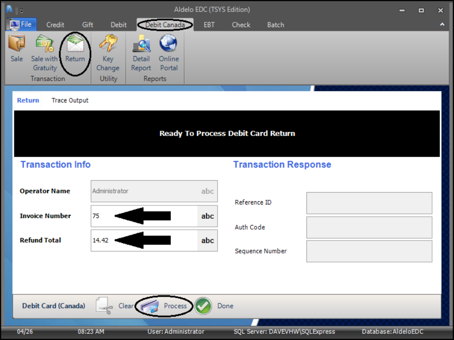Click the Debit Card (Canada) label

click(x=54, y=306)
